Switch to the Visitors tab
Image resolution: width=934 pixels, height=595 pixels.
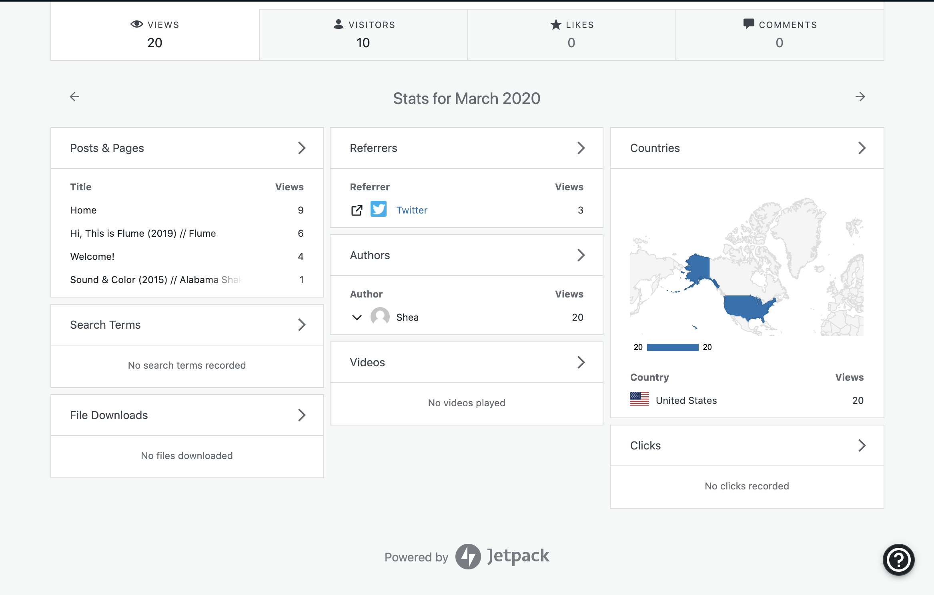tap(363, 34)
